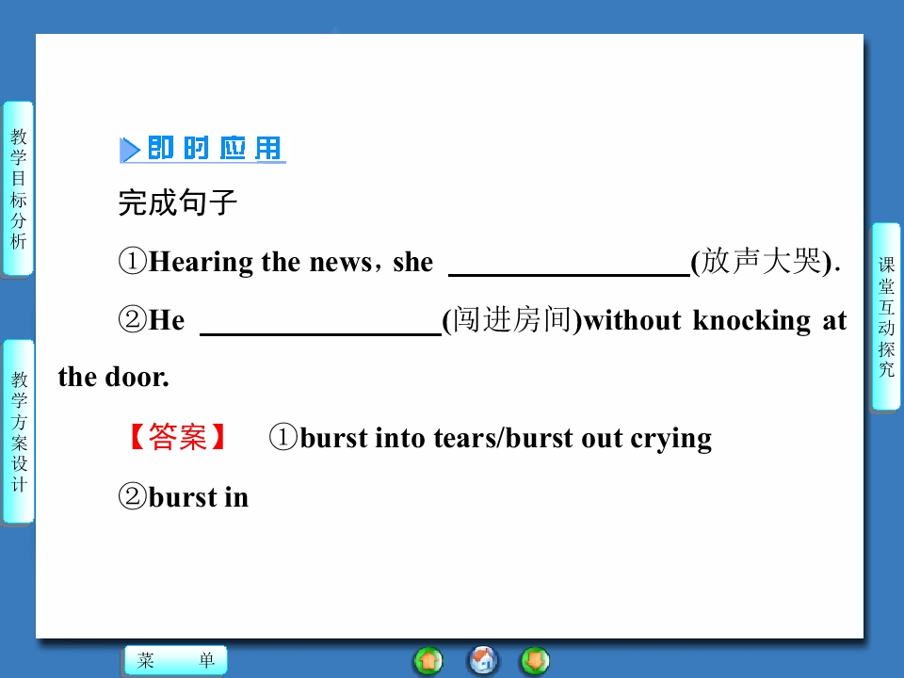
Task: Click the green down-arrow next slide icon
Action: (535, 661)
